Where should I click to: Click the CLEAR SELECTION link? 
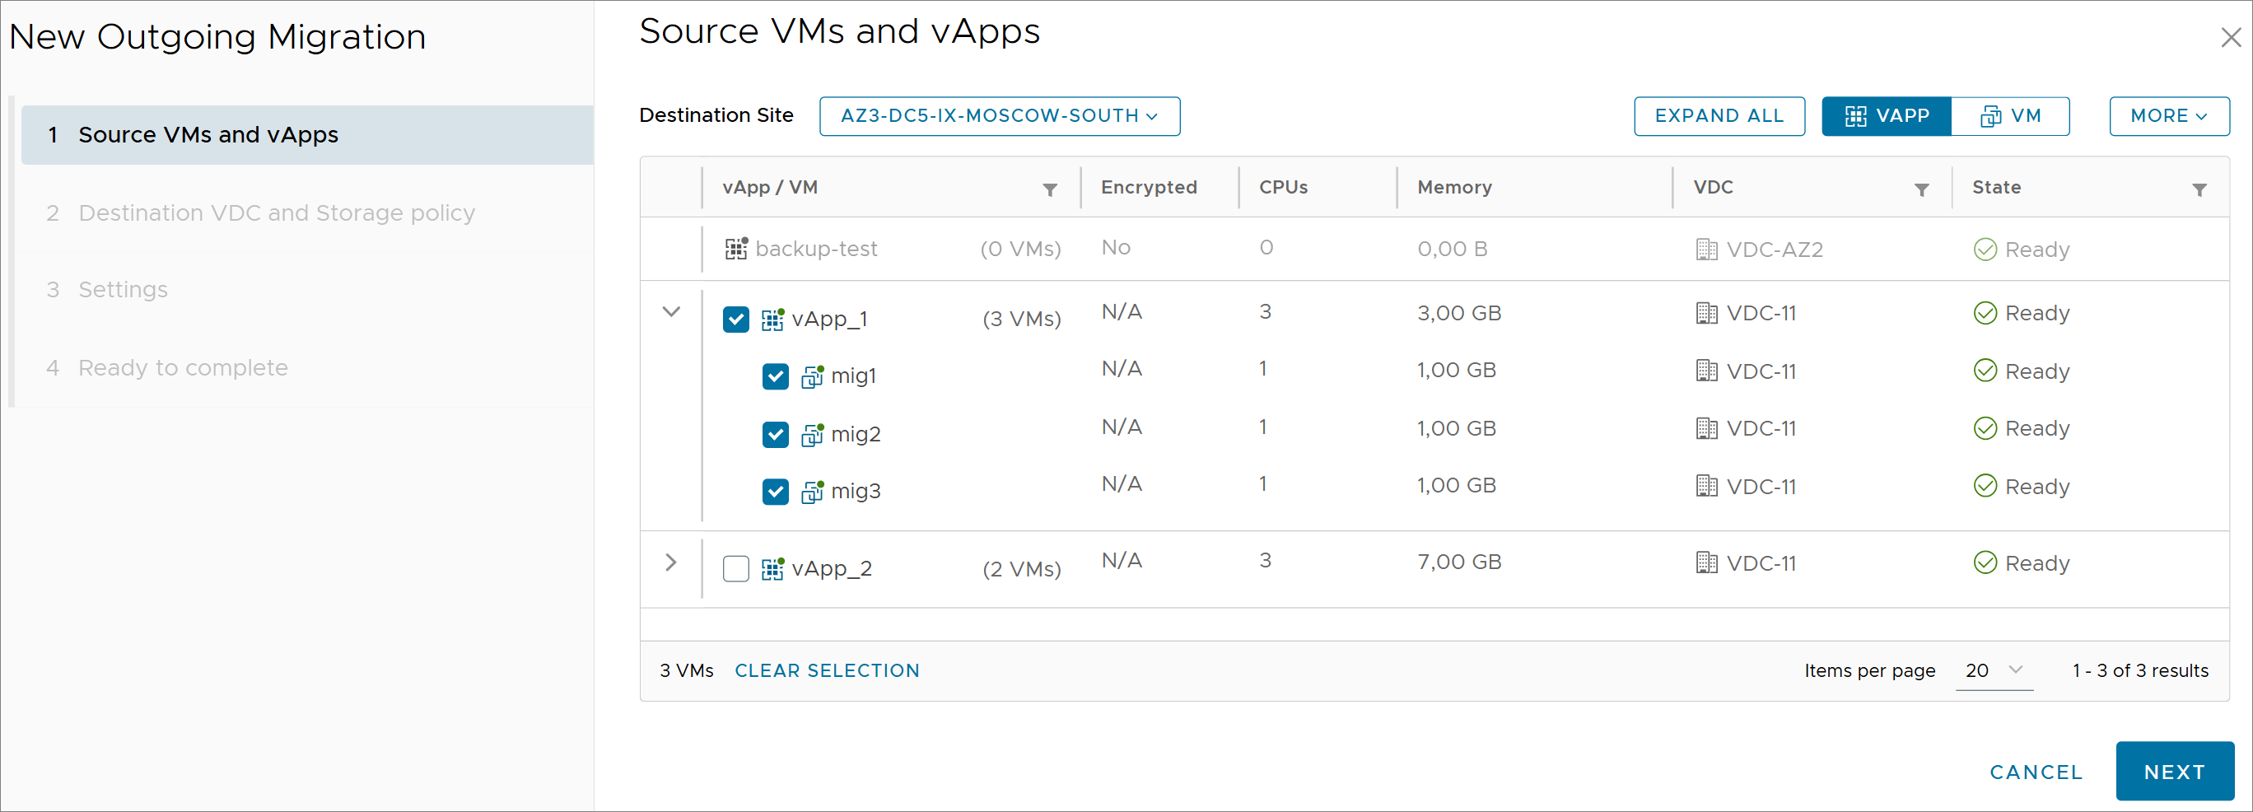click(827, 670)
